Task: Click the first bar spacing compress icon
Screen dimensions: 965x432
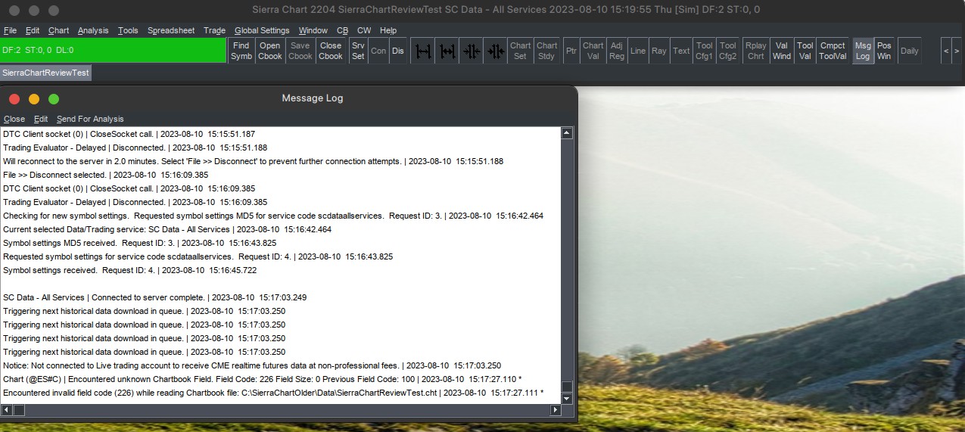Action: point(472,51)
